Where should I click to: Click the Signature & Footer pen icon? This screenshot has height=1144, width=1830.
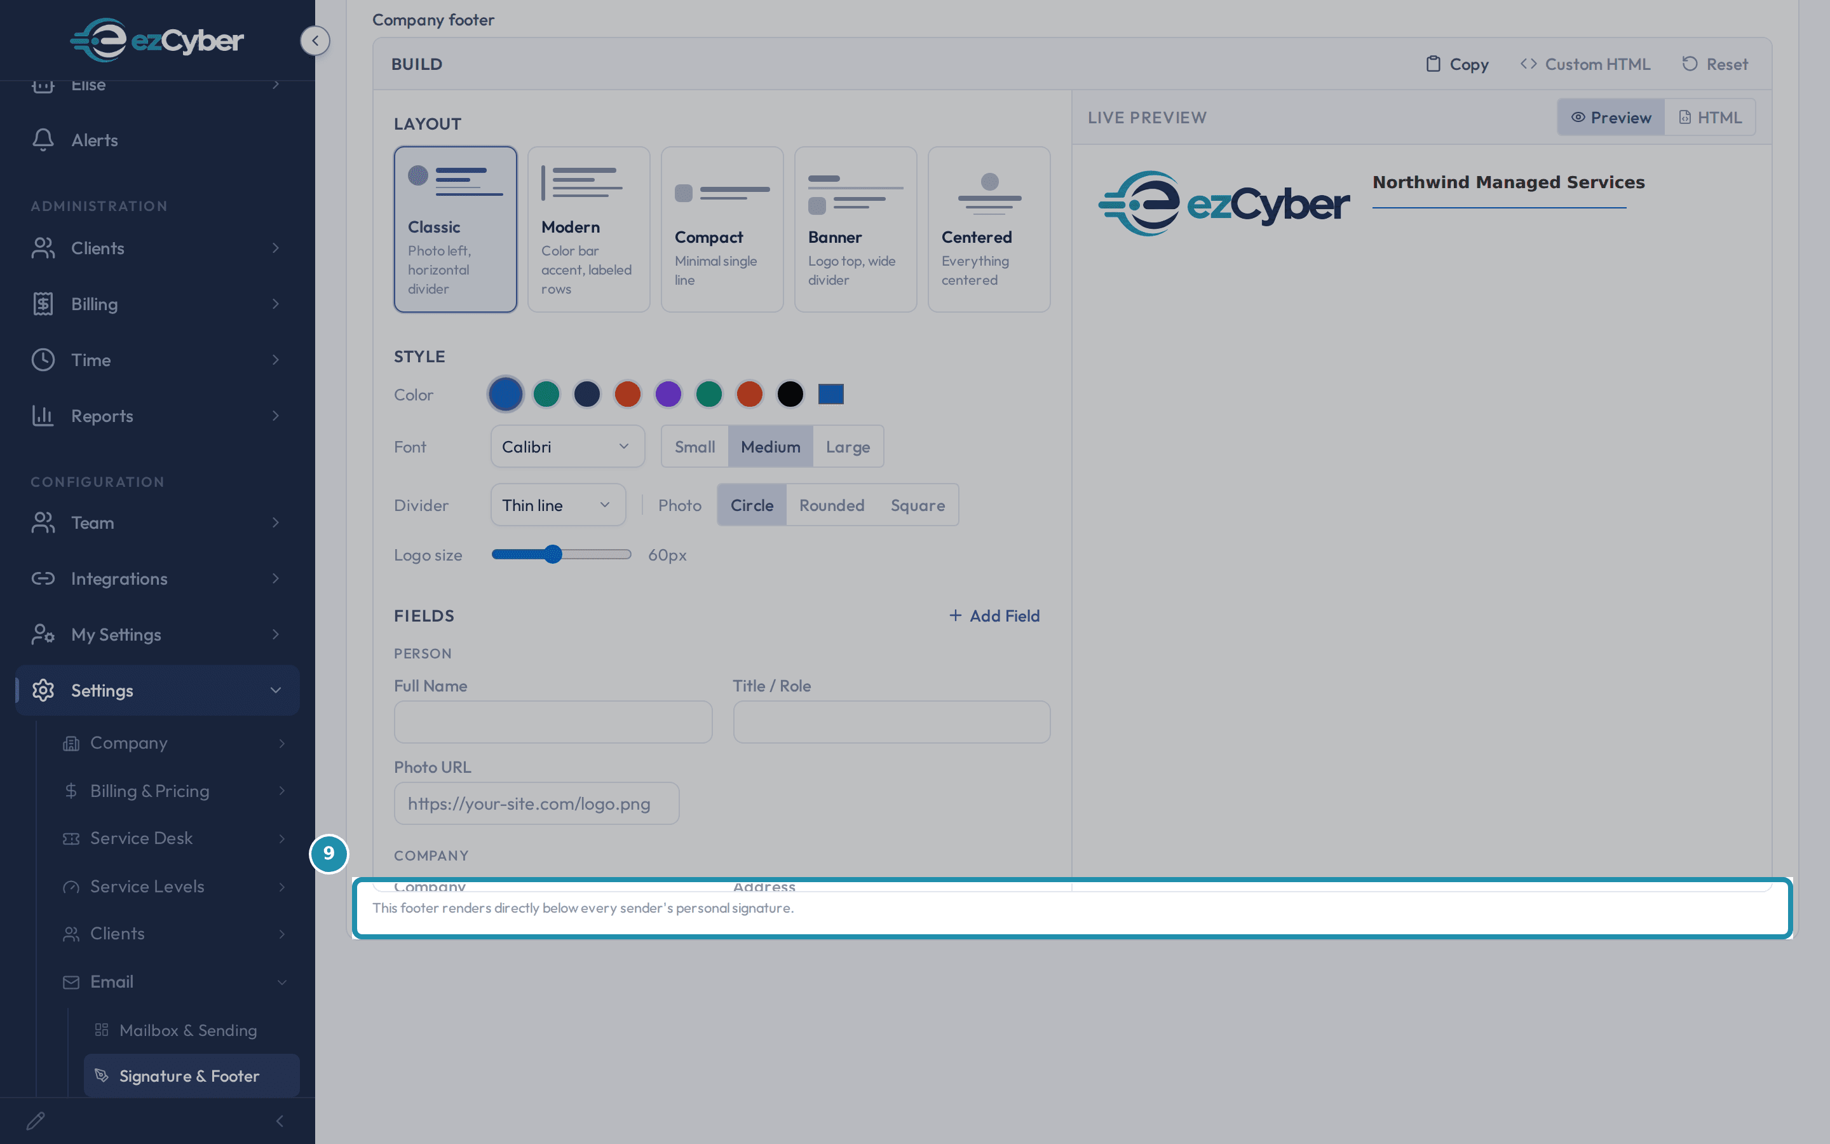click(101, 1076)
